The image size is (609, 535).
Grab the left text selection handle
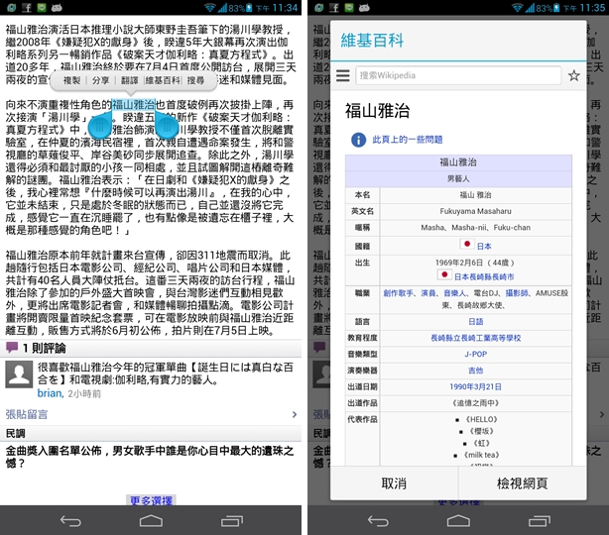[x=100, y=125]
